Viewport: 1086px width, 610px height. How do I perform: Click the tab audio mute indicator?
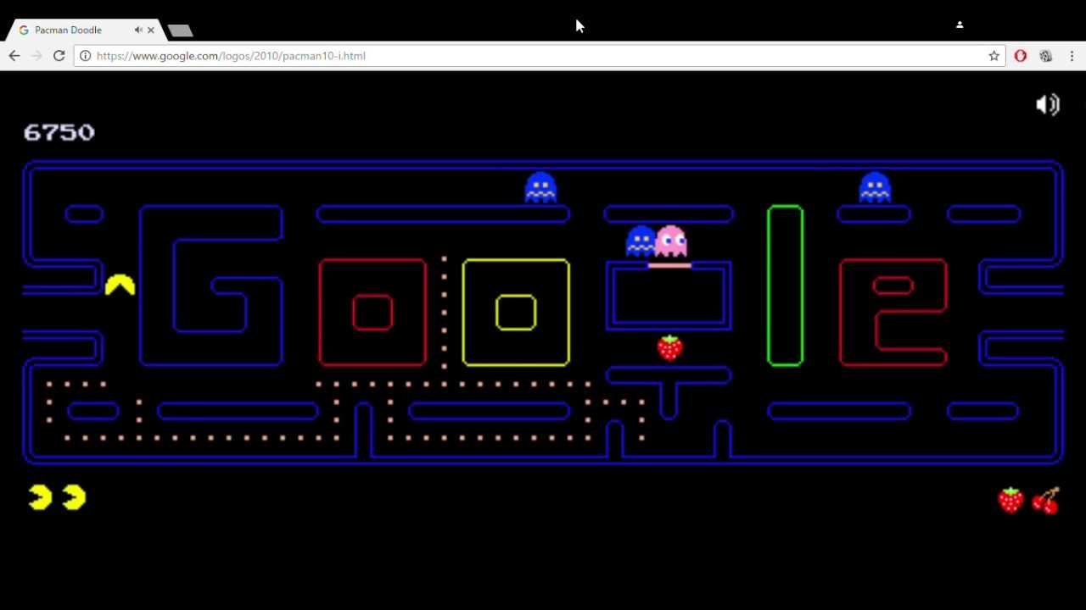(x=138, y=30)
